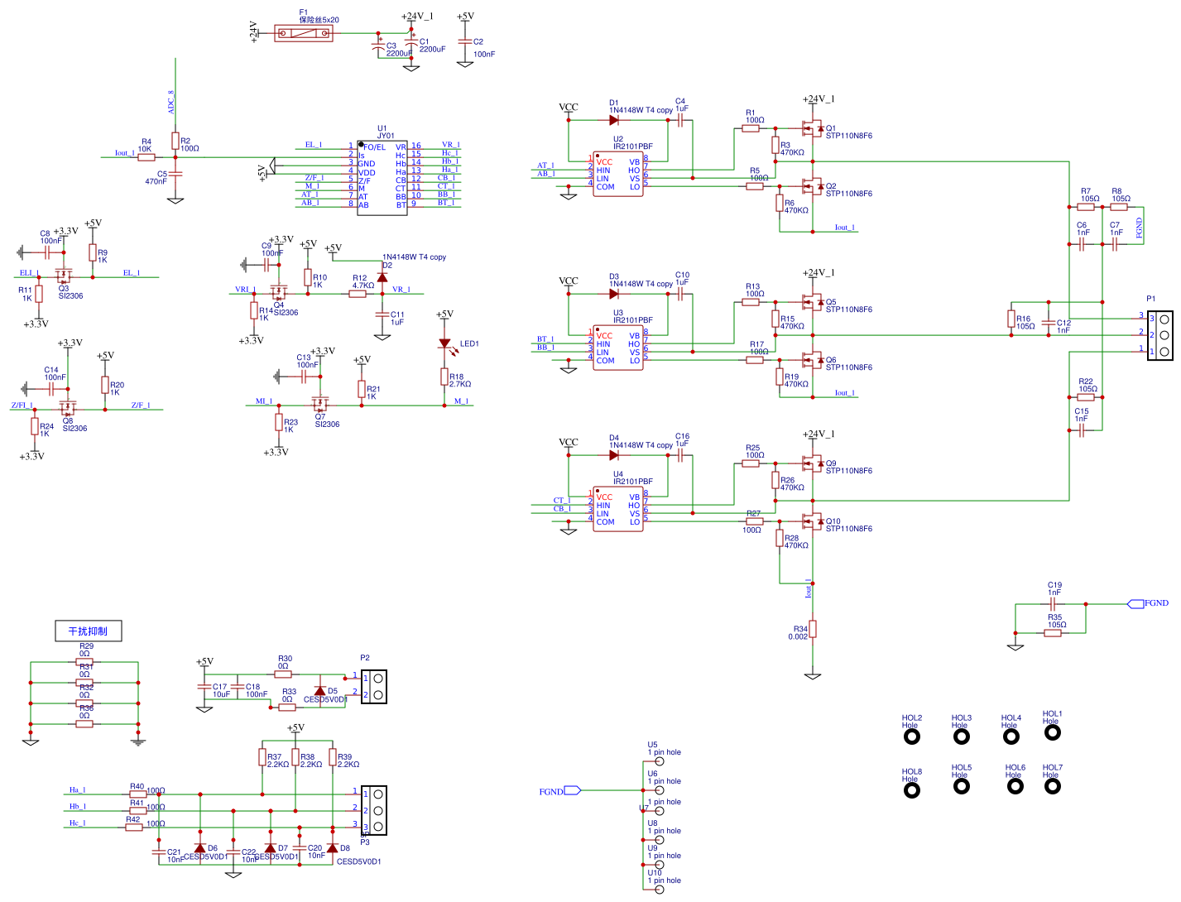Select the U2 IR2101PBF driver chip
Image resolution: width=1181 pixels, height=902 pixels.
point(617,174)
